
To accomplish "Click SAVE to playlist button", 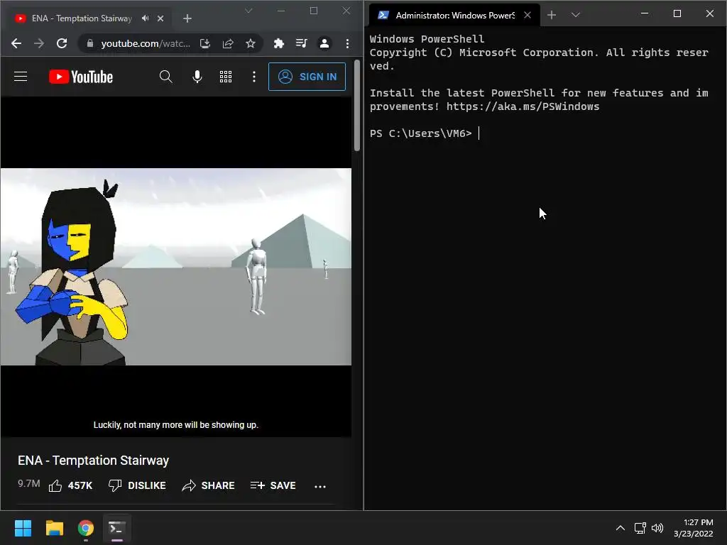I will point(273,485).
